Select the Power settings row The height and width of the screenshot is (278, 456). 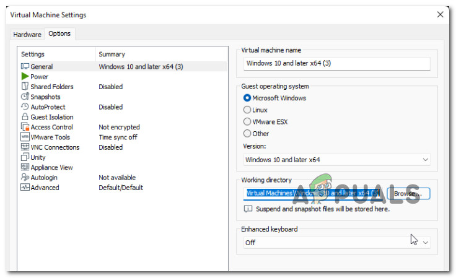tap(122, 76)
